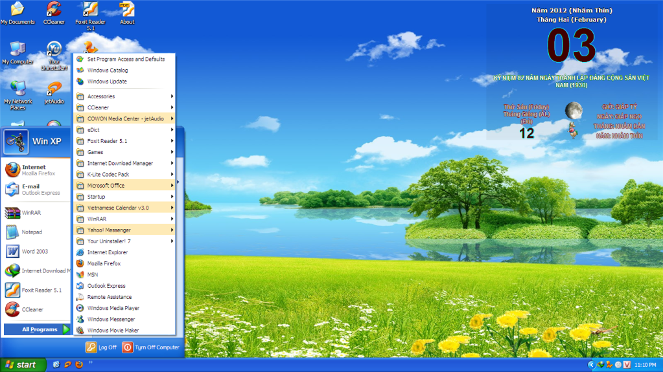
Task: Expand the CCleaner program folder
Action: [124, 107]
